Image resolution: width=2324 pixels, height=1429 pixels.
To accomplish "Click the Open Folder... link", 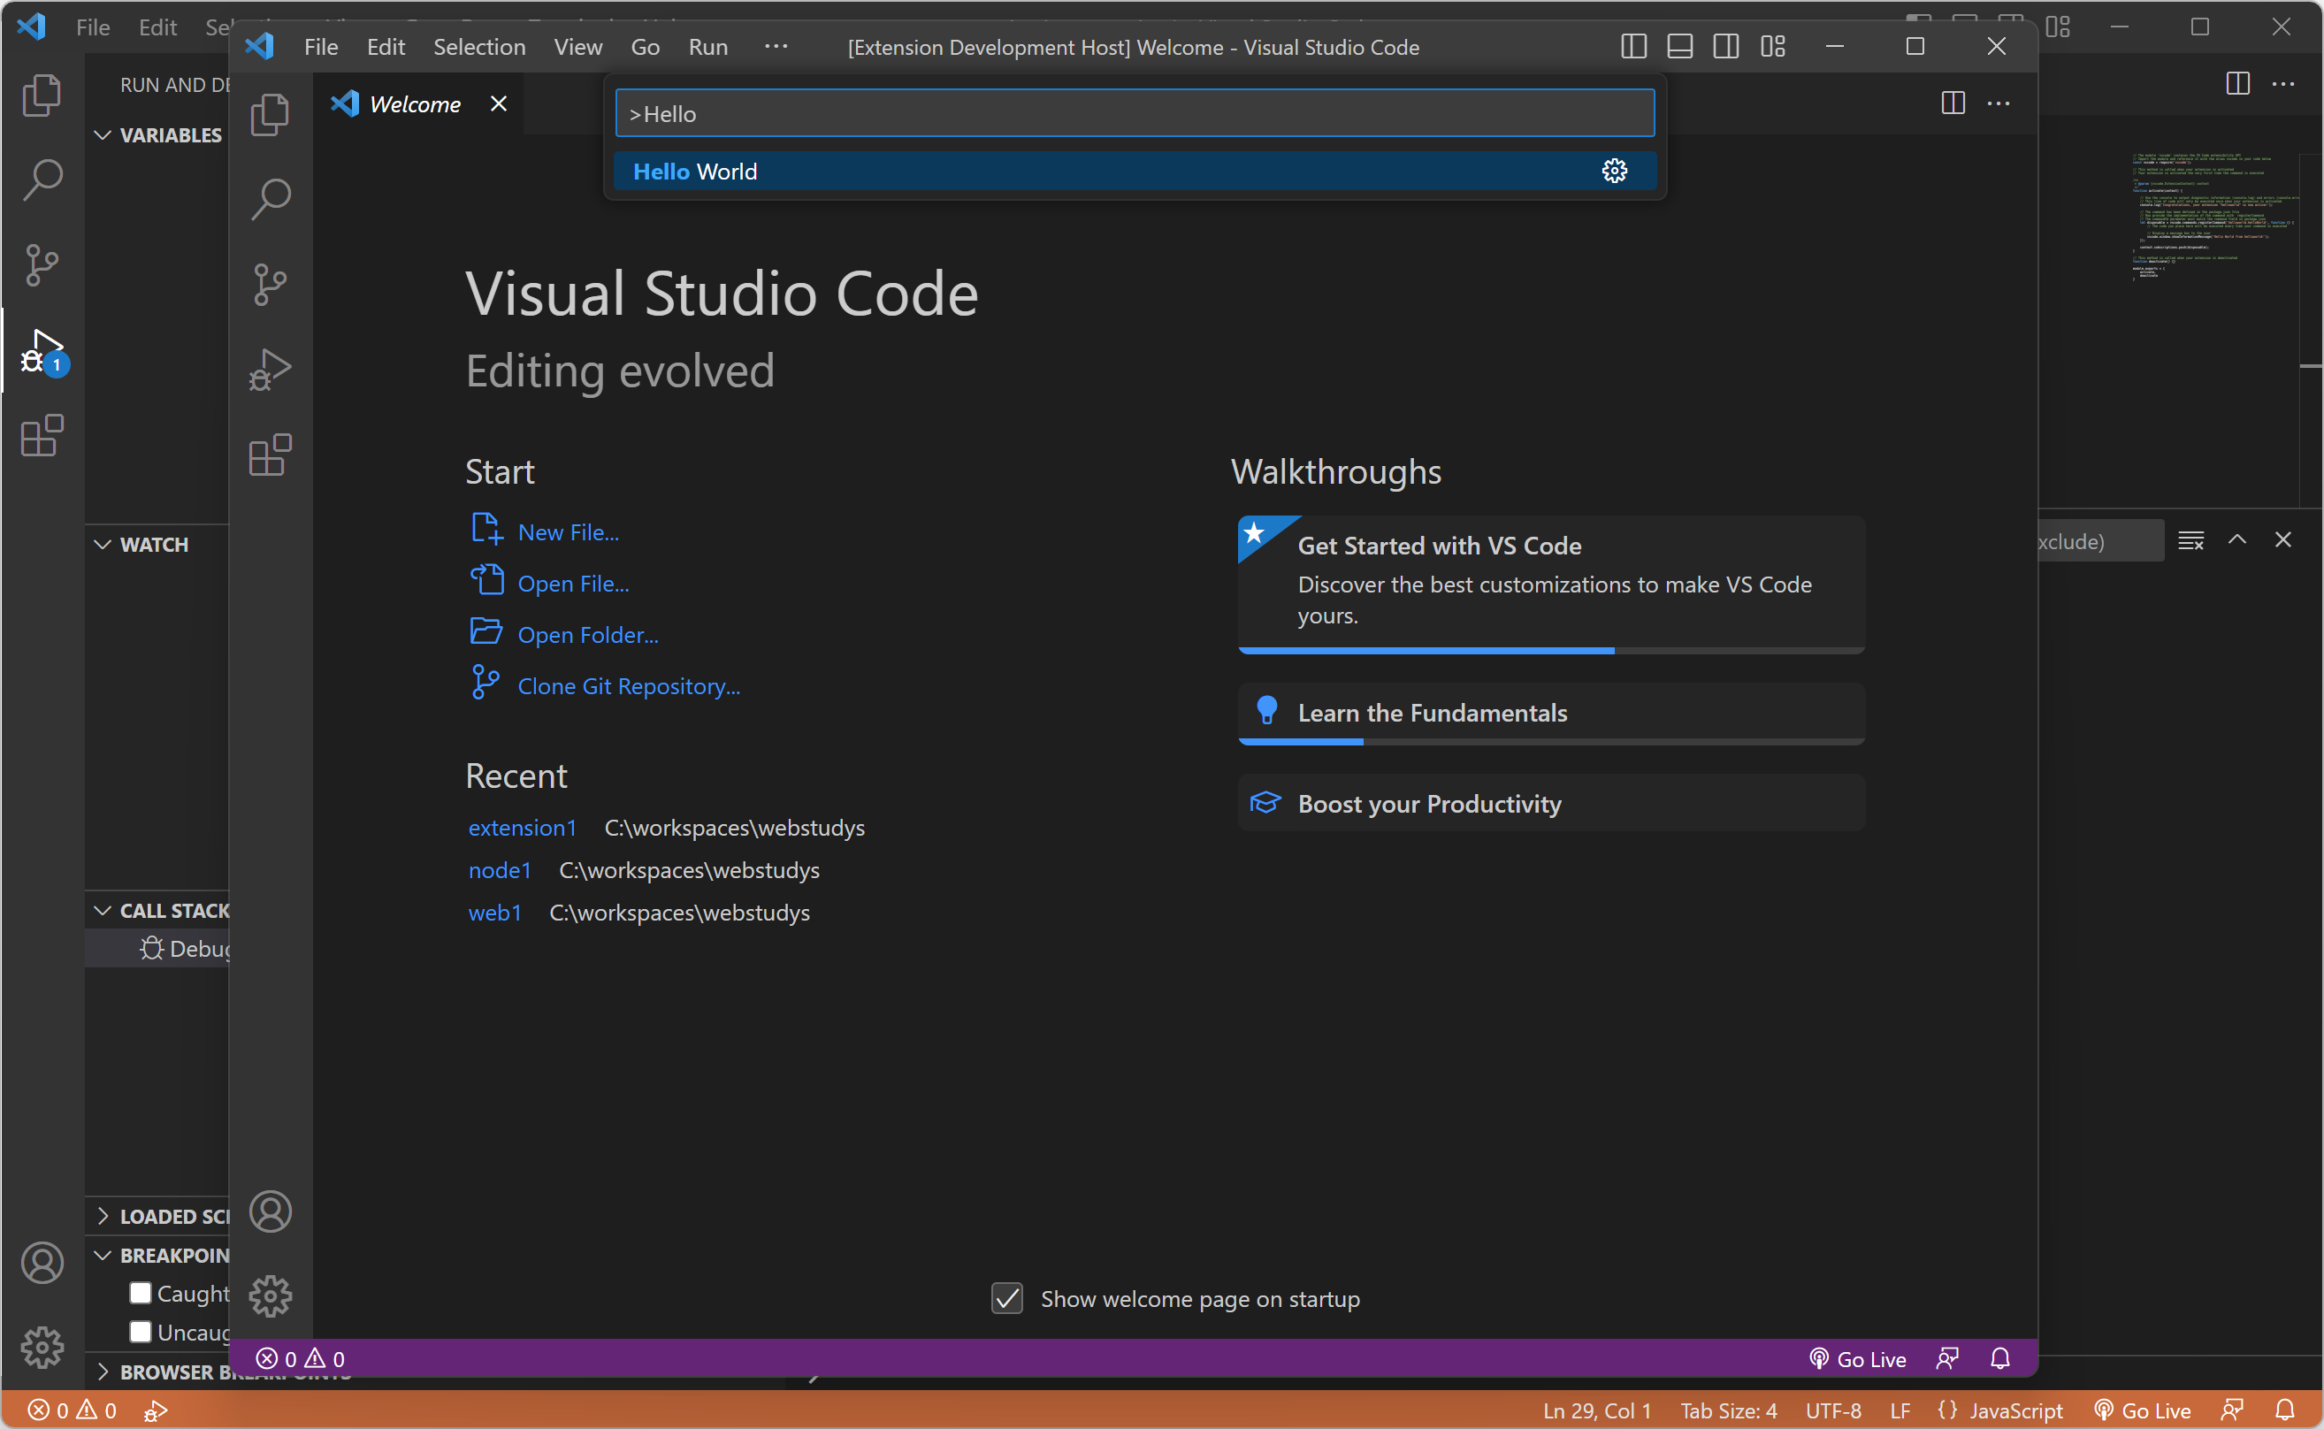I will [x=587, y=635].
